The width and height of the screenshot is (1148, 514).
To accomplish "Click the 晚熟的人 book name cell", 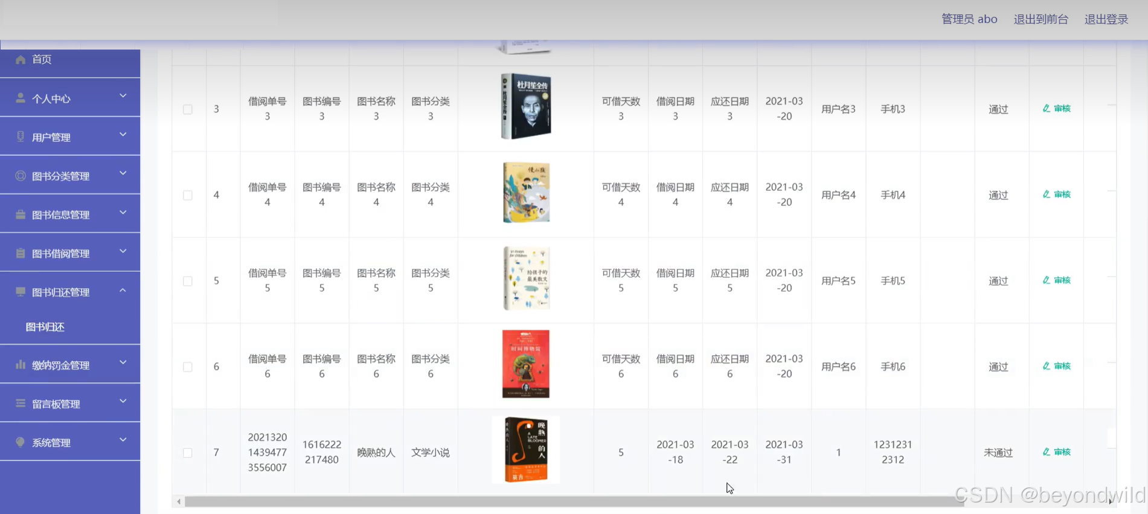I will coord(376,452).
